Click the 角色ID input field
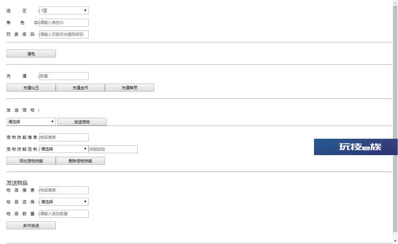Viewport: 398px width, 244px height. 64,23
